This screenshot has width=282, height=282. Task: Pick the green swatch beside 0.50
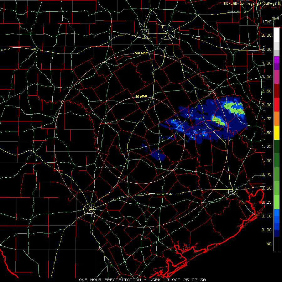(x=277, y=188)
